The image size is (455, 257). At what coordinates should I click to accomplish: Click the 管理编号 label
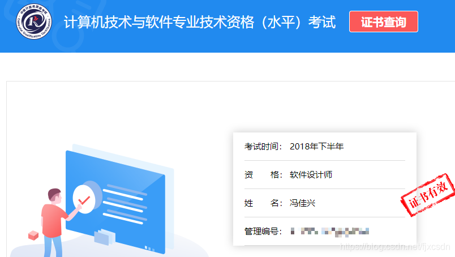(263, 232)
